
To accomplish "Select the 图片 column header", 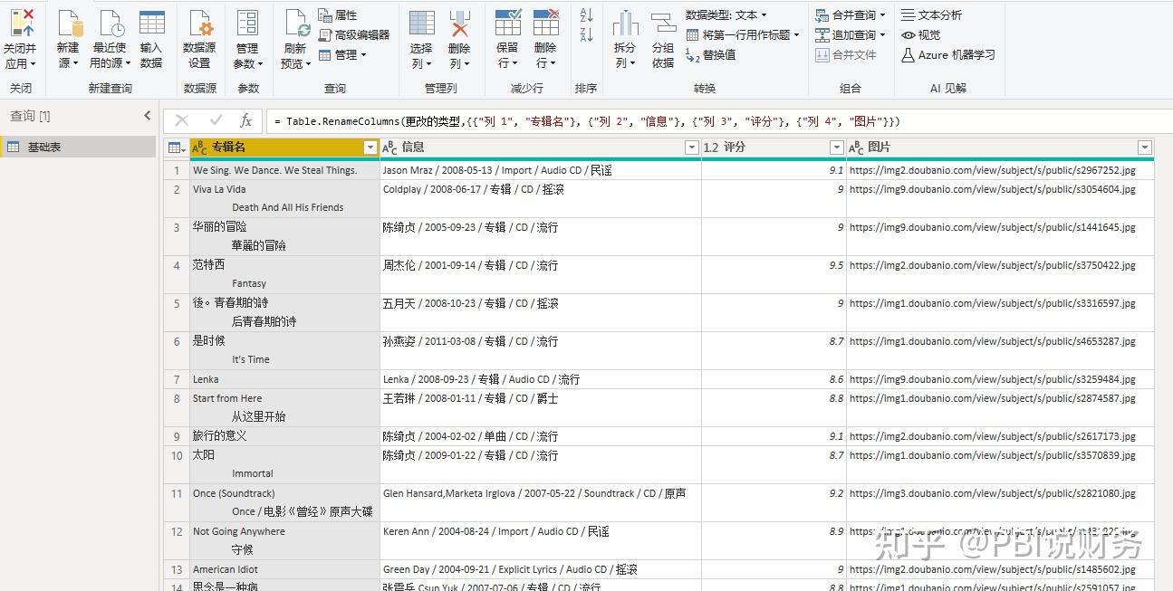I will point(1000,148).
